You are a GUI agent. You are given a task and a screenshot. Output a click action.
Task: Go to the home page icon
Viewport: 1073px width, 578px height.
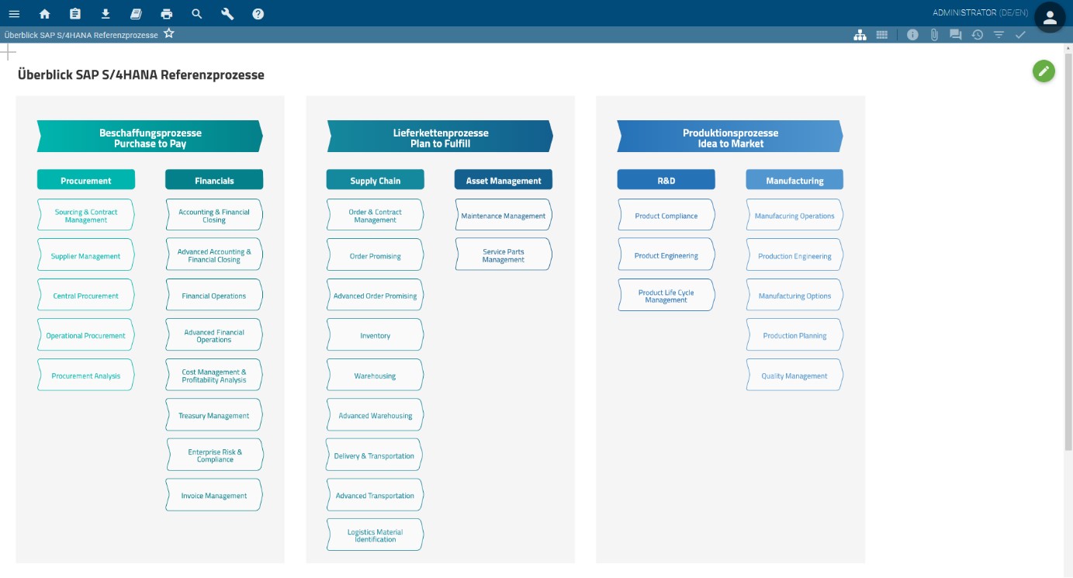pos(44,13)
